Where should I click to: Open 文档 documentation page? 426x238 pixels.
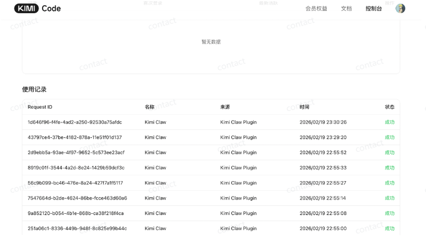pyautogui.click(x=347, y=9)
